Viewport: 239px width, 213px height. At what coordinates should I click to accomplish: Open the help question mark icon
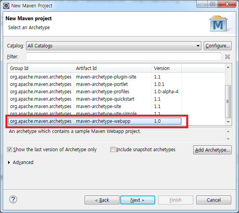click(x=13, y=199)
